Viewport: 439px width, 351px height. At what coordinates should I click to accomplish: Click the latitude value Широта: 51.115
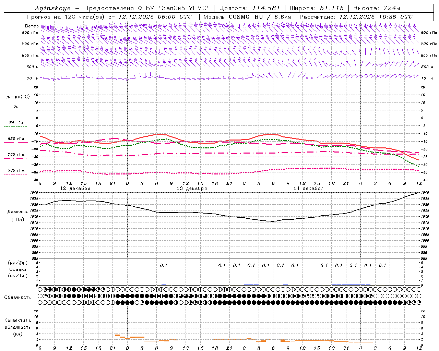(317, 8)
